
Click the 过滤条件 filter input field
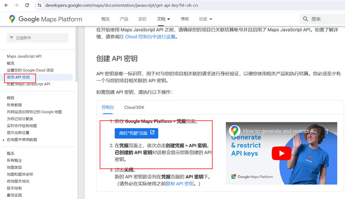click(41, 38)
